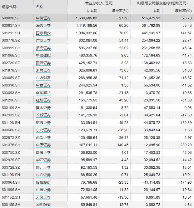The height and width of the screenshot is (208, 194).
Task: Open the 中银证券 stock link
Action: click(43, 190)
